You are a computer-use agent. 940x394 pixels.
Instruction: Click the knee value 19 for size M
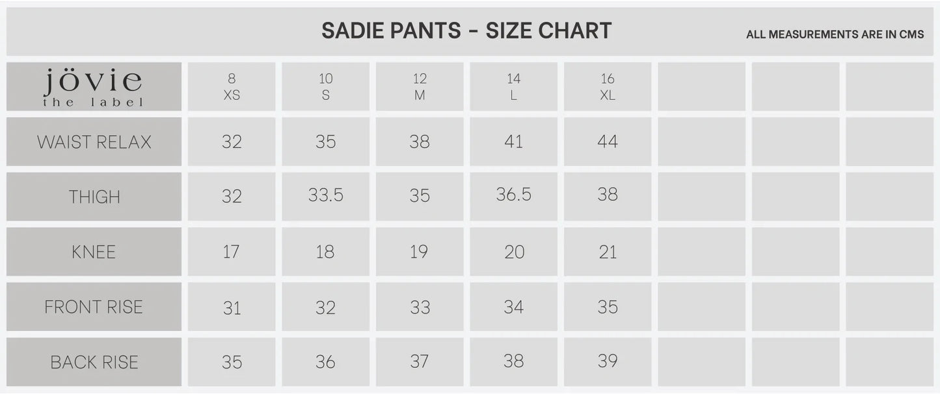(x=420, y=252)
